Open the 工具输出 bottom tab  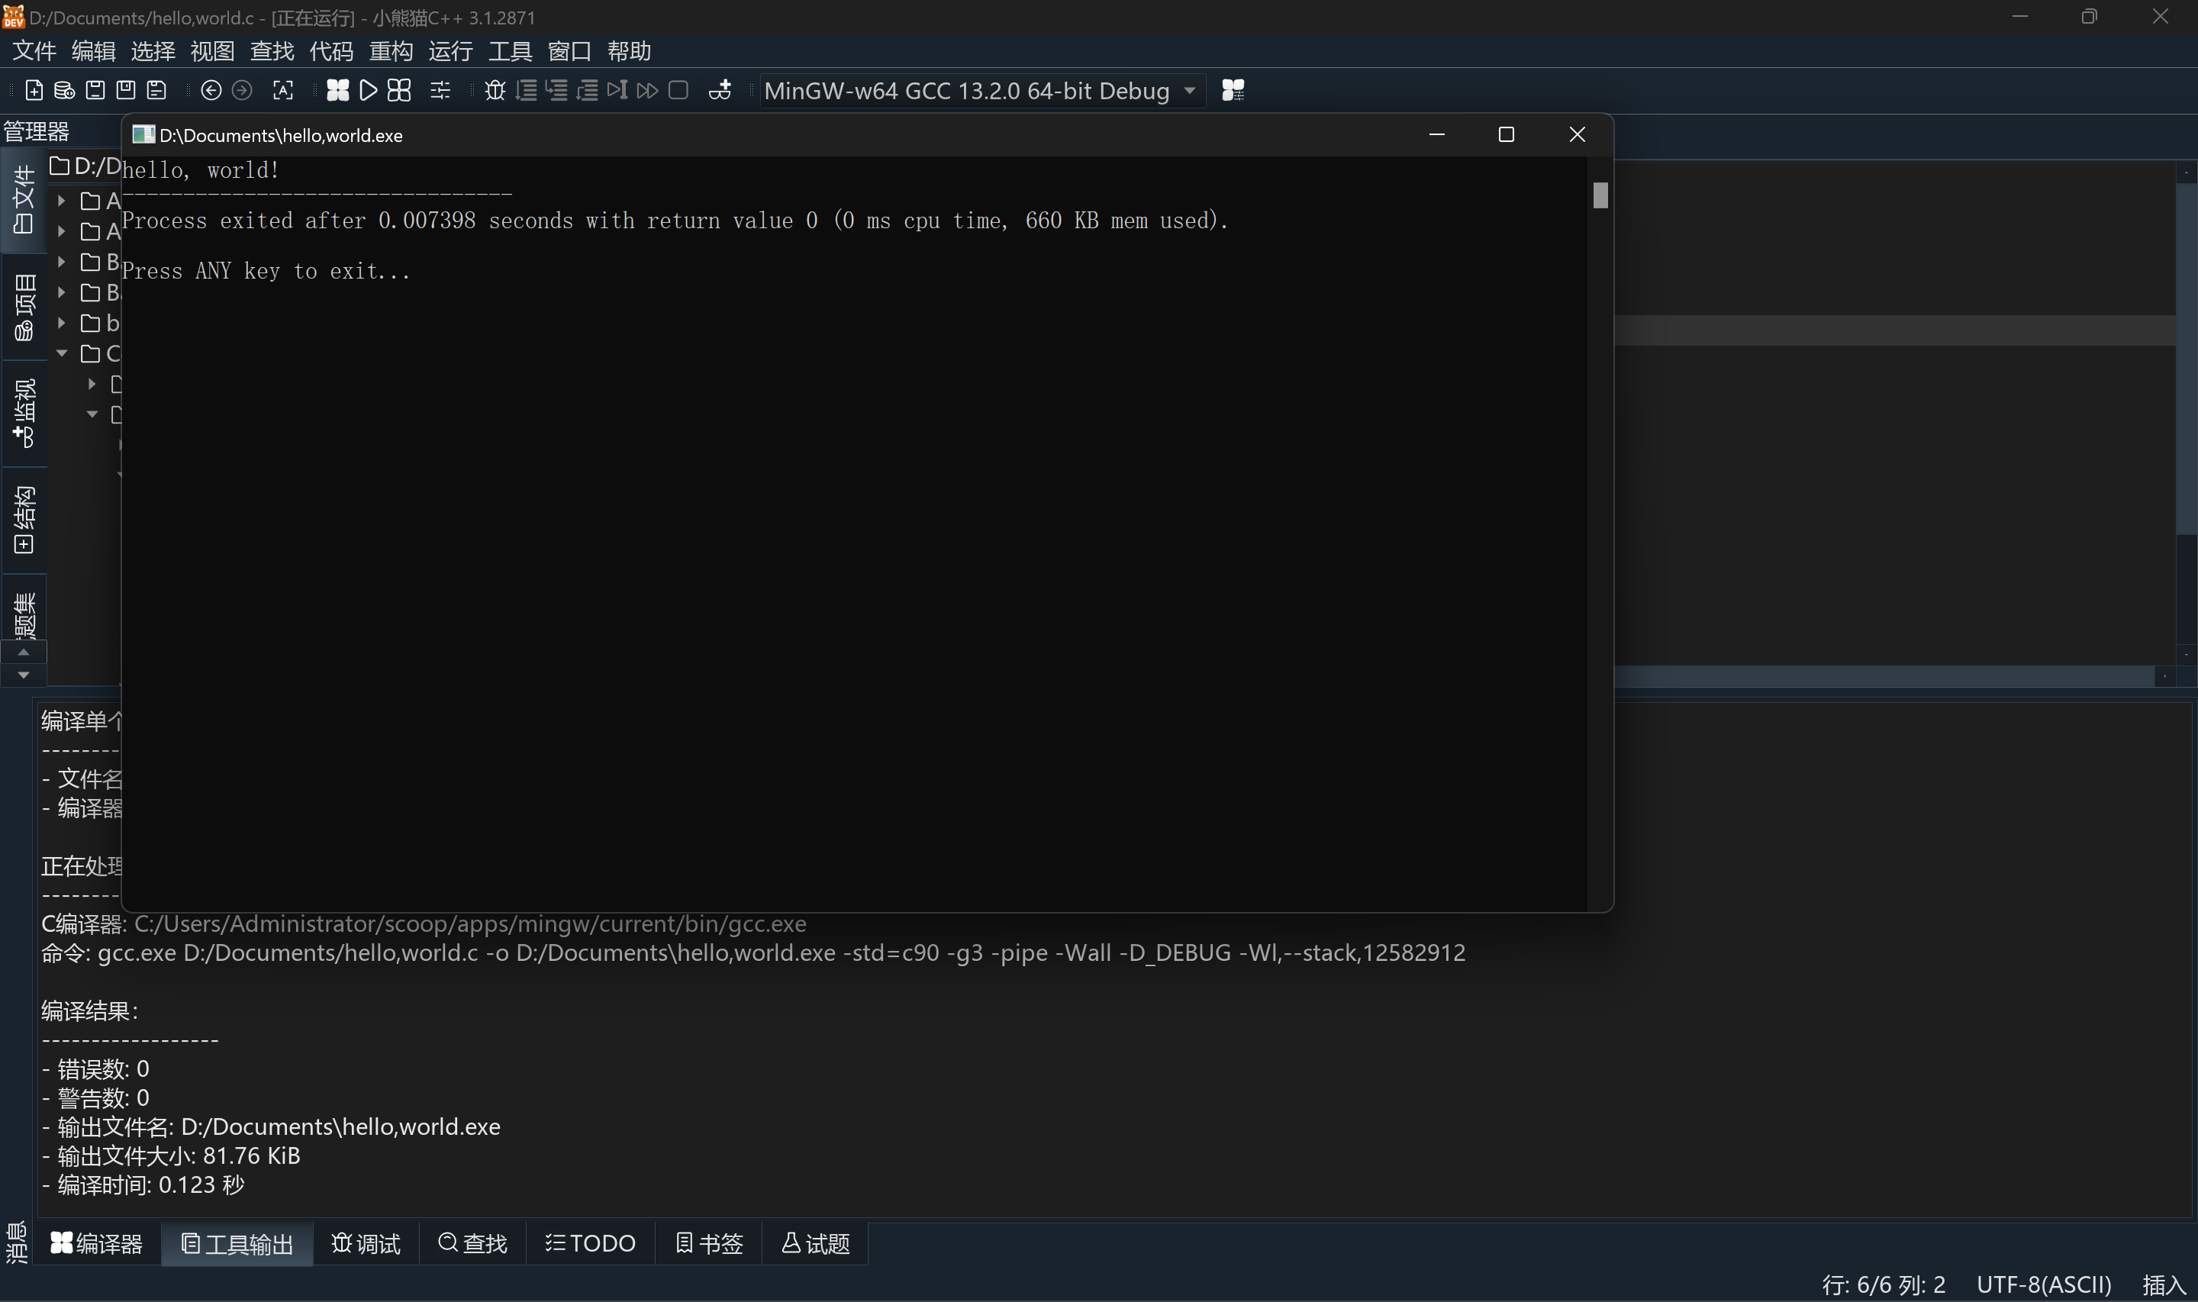tap(237, 1243)
